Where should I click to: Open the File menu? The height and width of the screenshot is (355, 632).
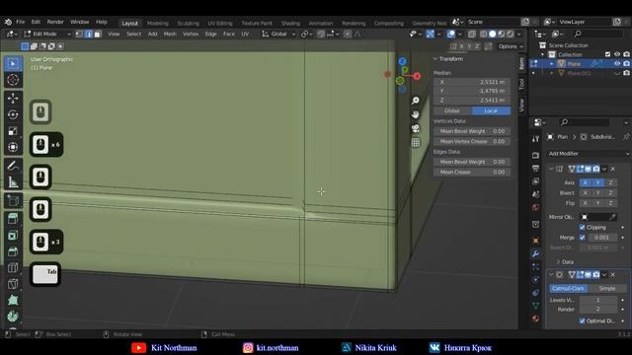21,22
